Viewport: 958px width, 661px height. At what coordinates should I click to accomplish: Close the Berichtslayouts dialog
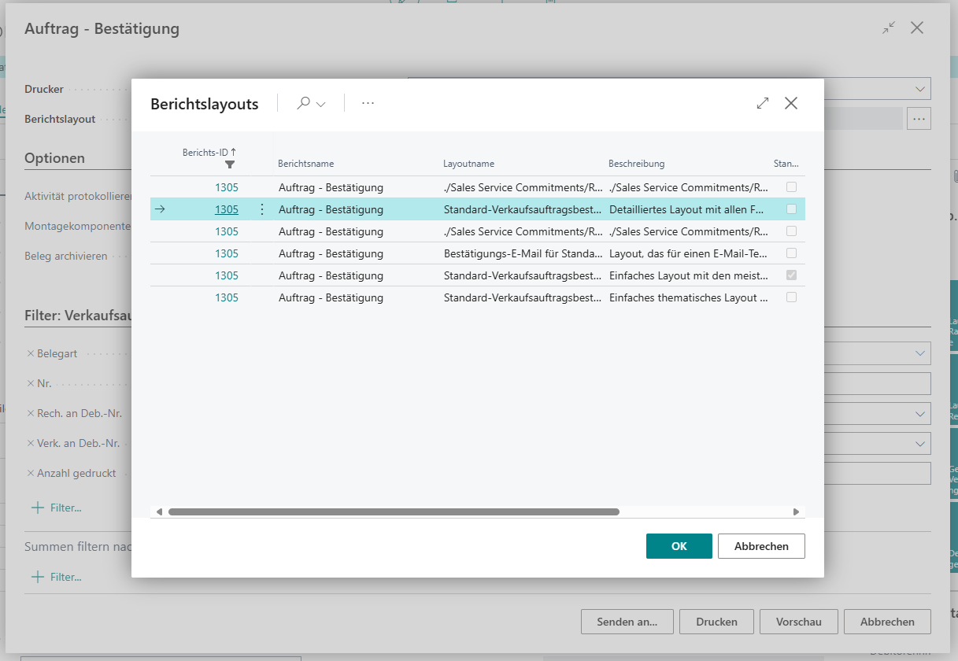coord(791,103)
